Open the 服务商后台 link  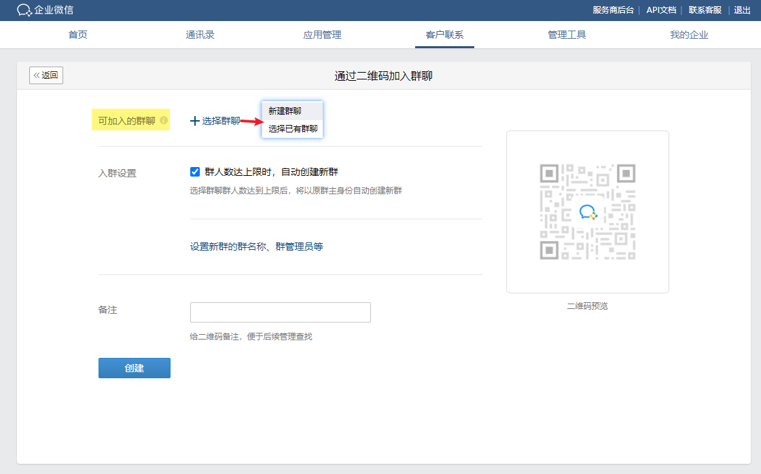coord(613,10)
